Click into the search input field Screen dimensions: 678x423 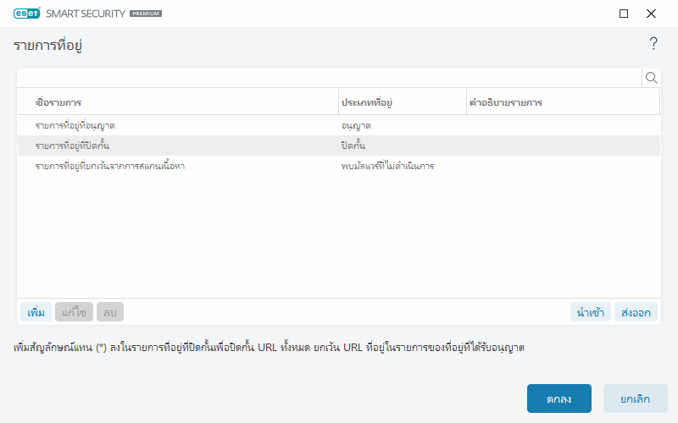tap(330, 78)
